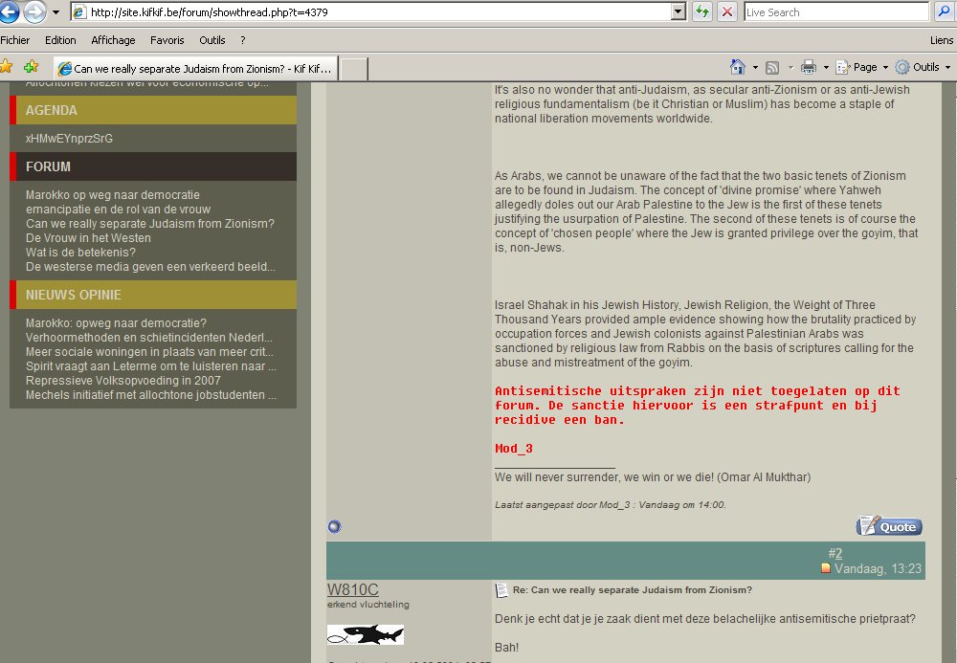Open sidebar 'Can we really separate Judaism from Zionism?' link

[150, 224]
